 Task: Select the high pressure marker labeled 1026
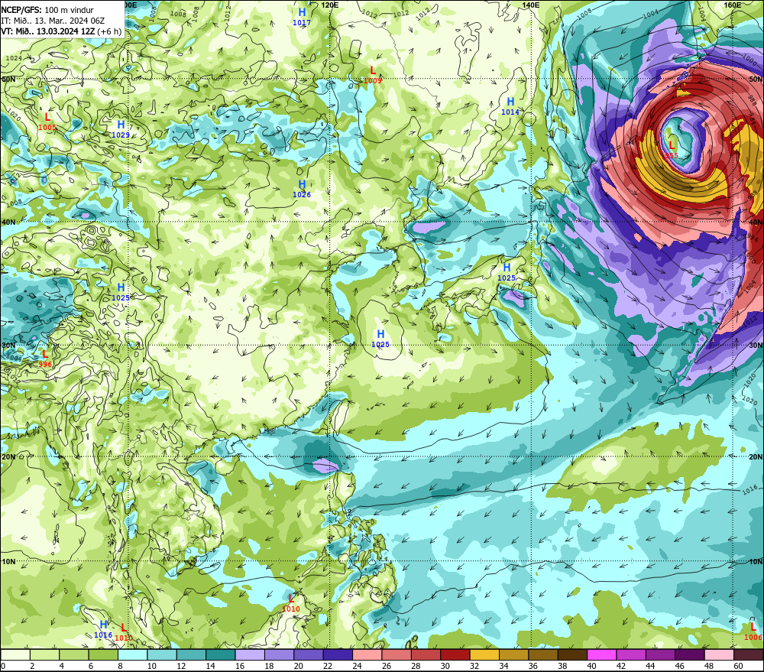coord(302,188)
